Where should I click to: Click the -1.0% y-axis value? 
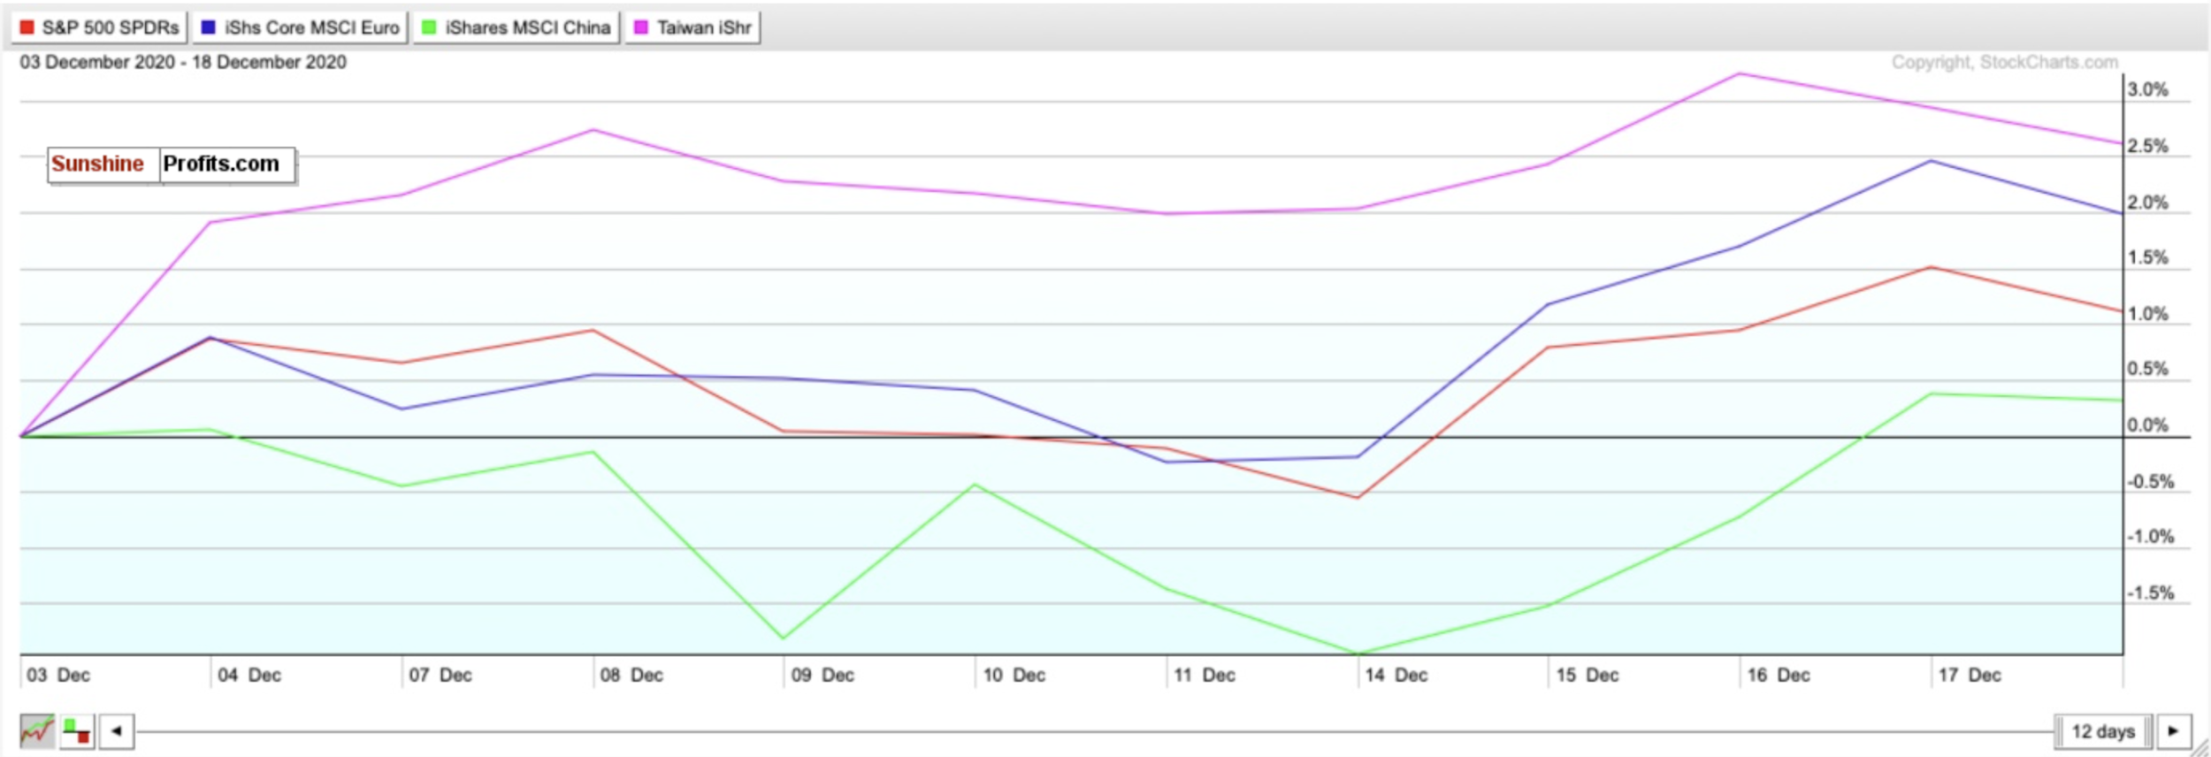2150,537
